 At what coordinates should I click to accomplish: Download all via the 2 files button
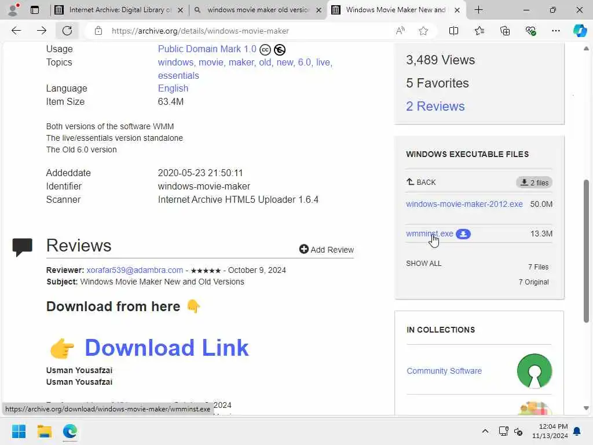(x=534, y=183)
